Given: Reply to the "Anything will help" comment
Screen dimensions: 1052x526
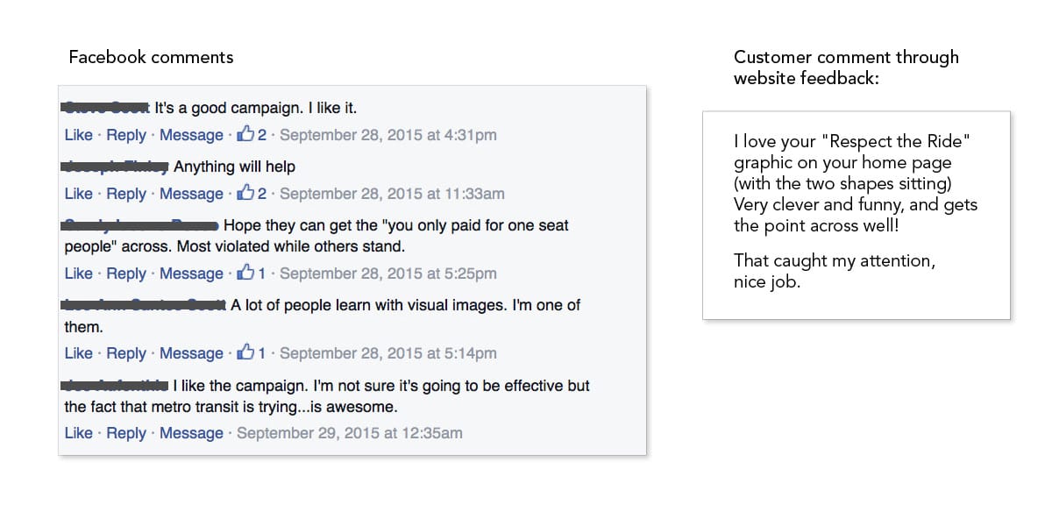Looking at the screenshot, I should click(x=126, y=194).
